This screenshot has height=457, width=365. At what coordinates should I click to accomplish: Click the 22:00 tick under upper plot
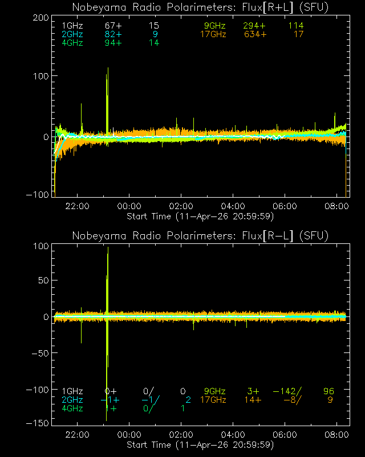[x=78, y=207]
